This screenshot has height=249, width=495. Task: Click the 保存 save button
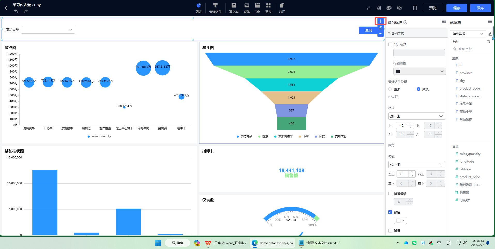tap(457, 8)
